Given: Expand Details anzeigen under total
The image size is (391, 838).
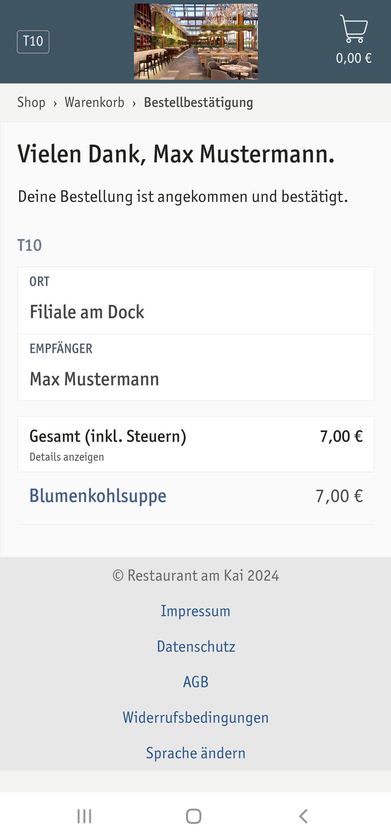Looking at the screenshot, I should (x=67, y=457).
